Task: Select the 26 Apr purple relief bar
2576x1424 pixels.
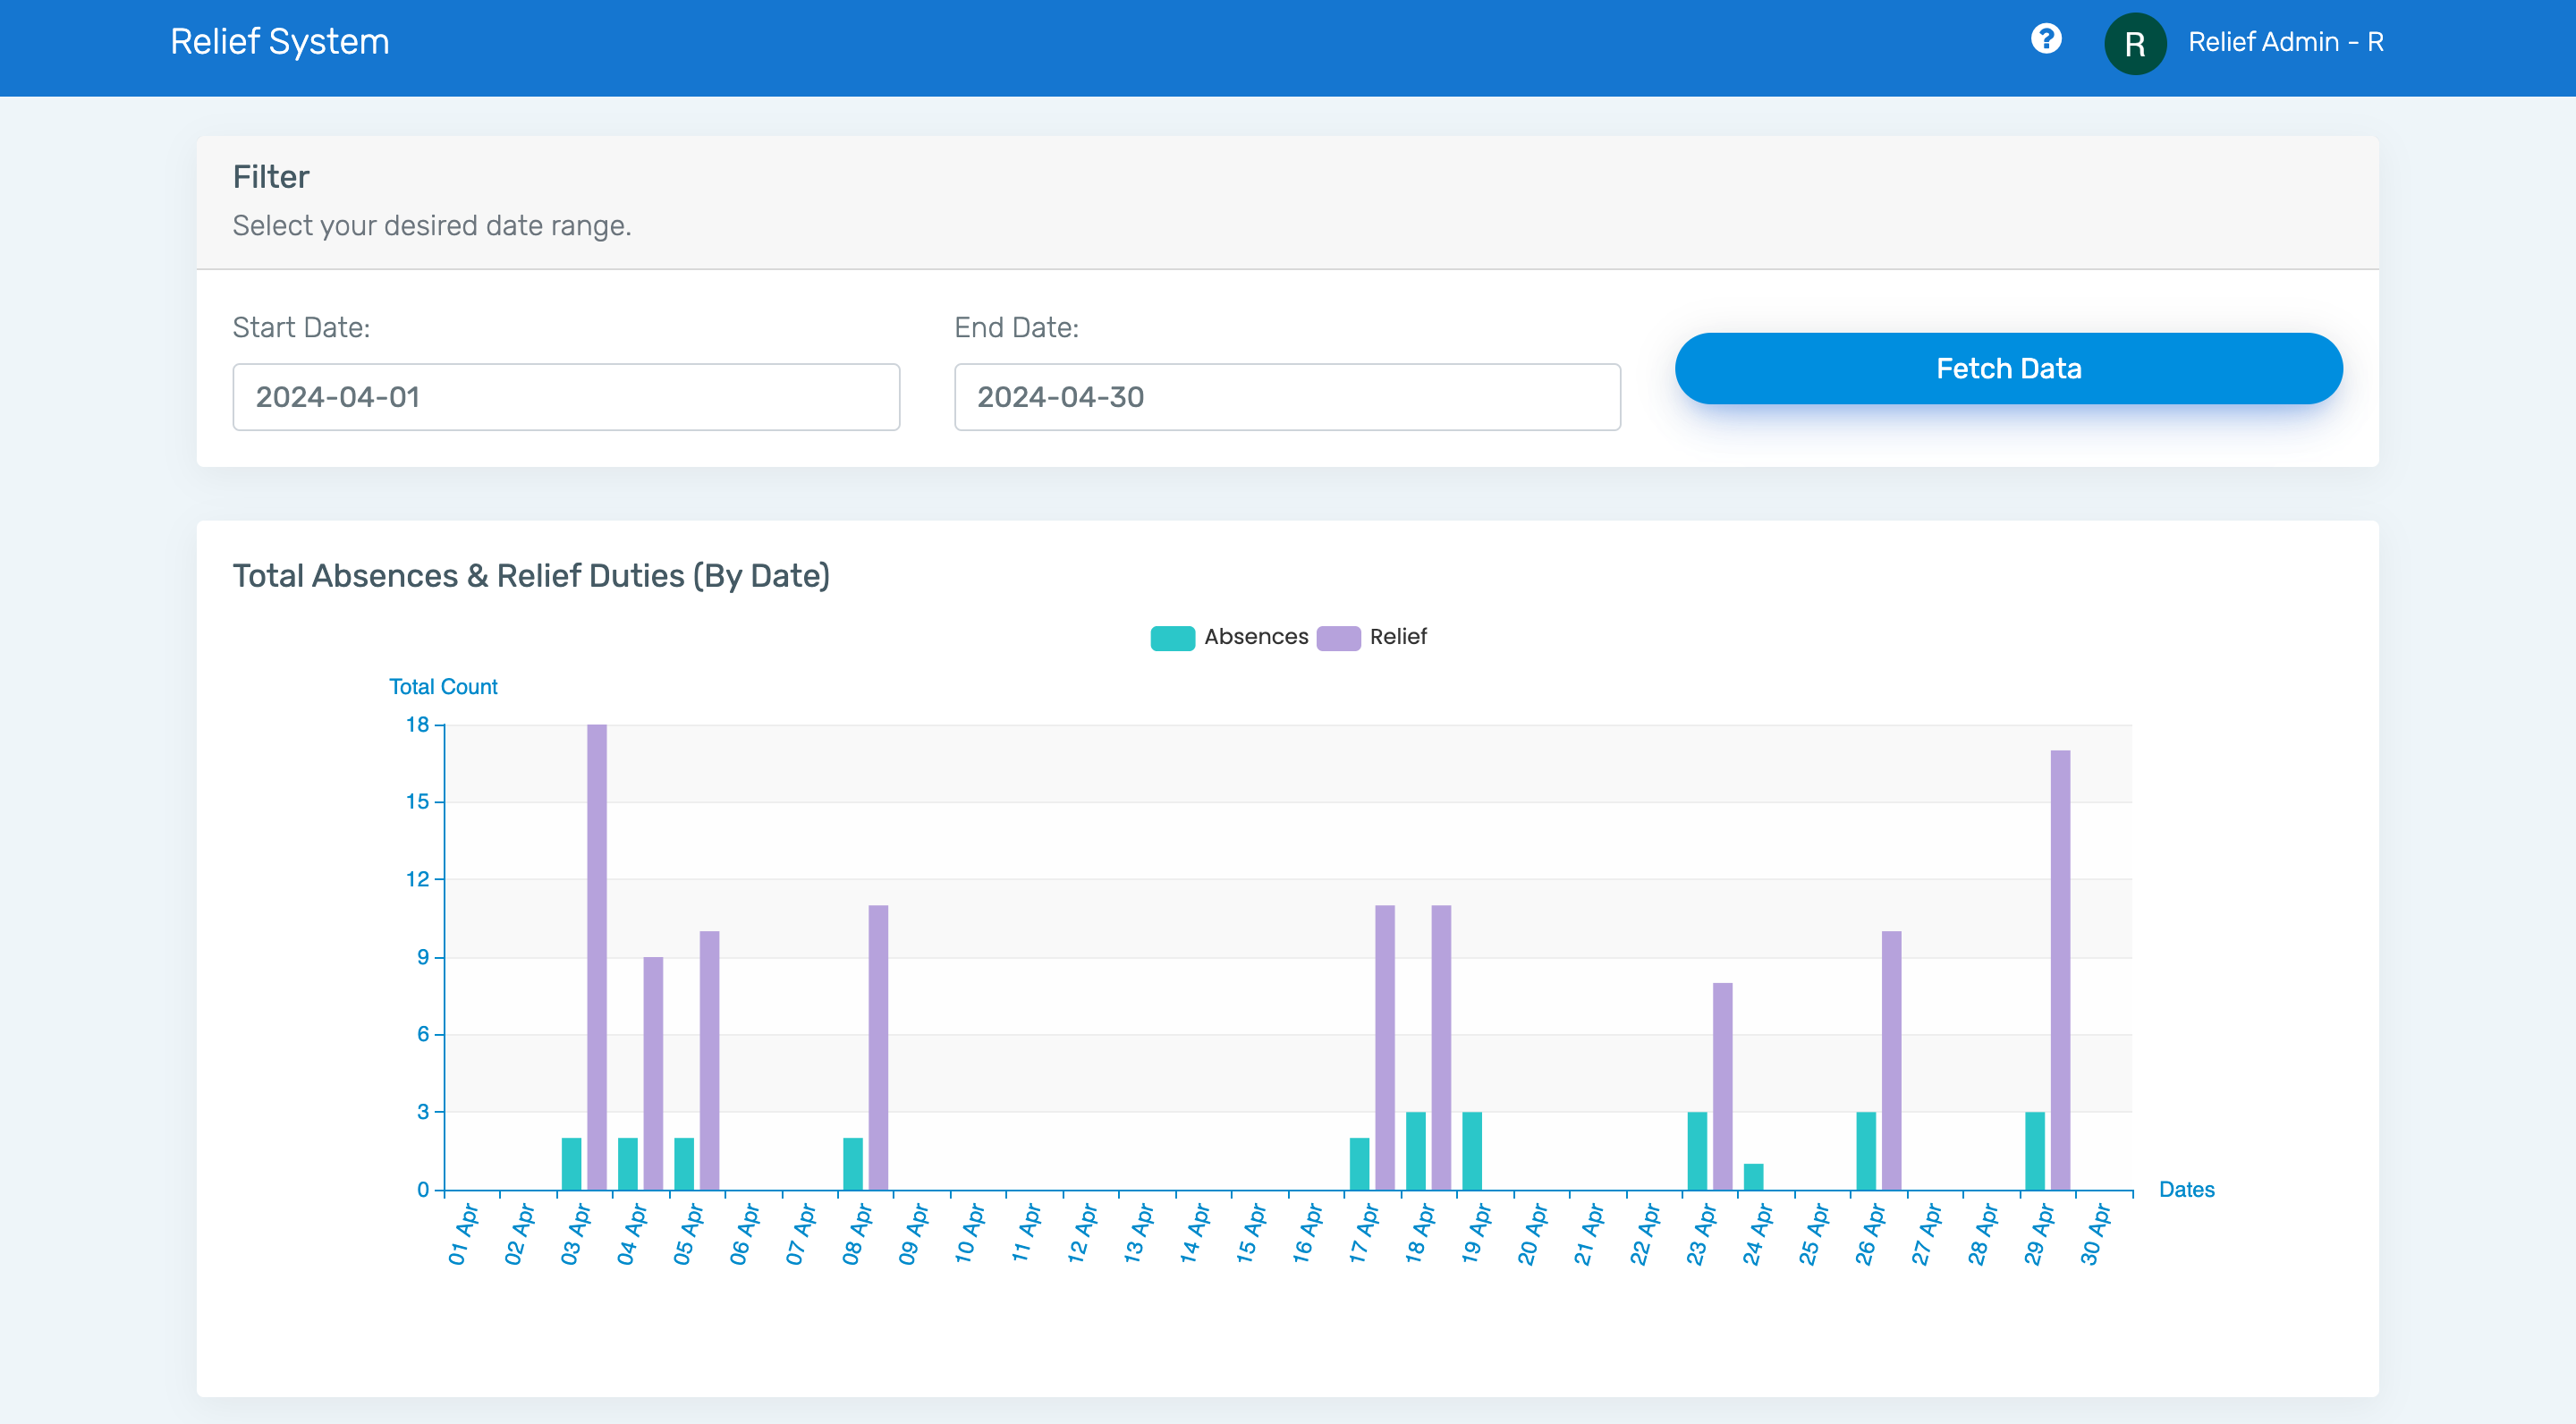Action: pos(1891,1060)
